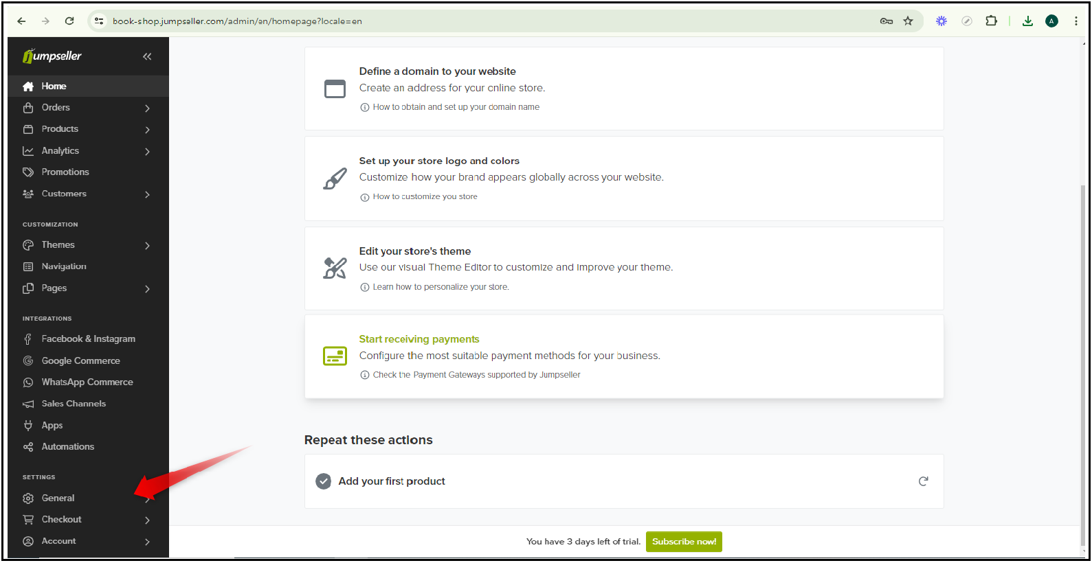Click the browser back arrow
The image size is (1092, 563).
(x=21, y=21)
